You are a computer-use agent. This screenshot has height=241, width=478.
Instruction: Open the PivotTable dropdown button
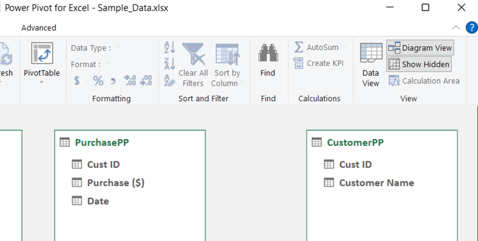click(x=42, y=78)
